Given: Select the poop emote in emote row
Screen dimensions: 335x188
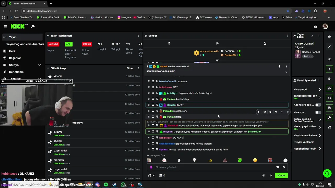Looking at the screenshot, I should [225, 160].
